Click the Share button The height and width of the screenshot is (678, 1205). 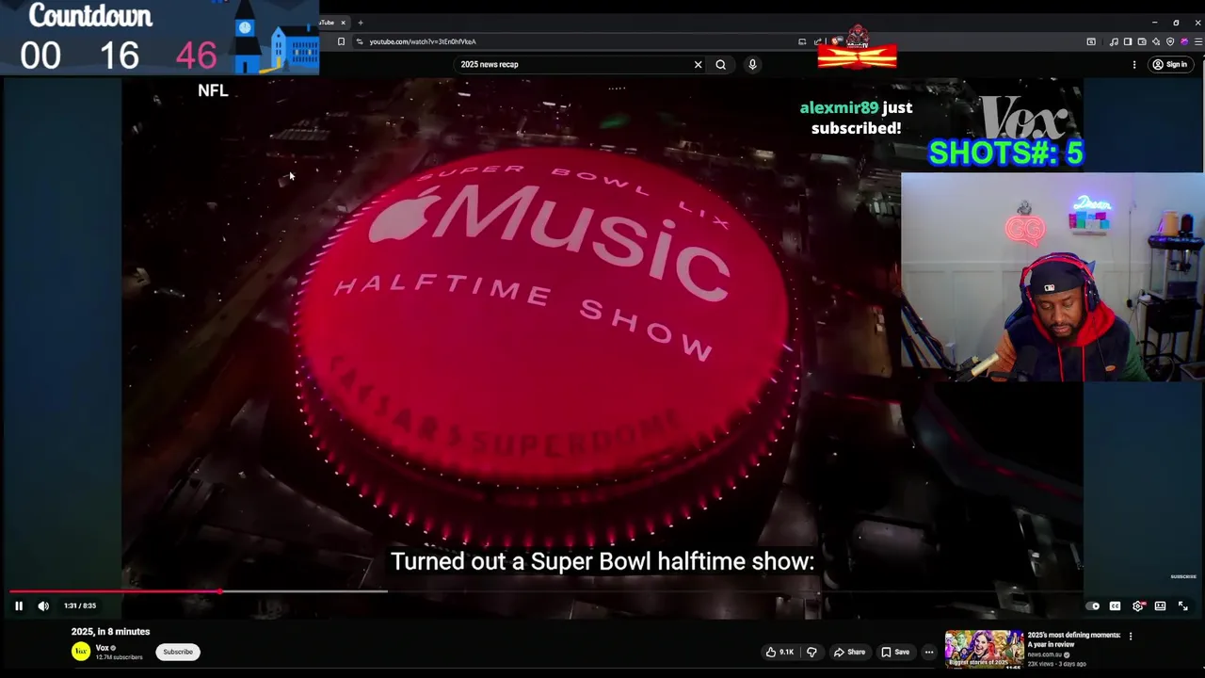pyautogui.click(x=849, y=652)
